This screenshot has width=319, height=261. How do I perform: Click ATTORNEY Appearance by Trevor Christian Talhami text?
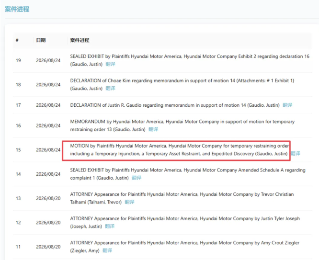point(182,198)
